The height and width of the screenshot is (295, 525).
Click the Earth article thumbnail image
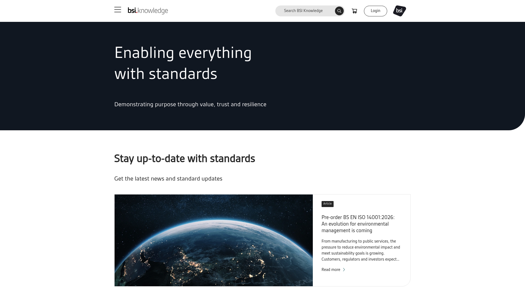point(214,240)
